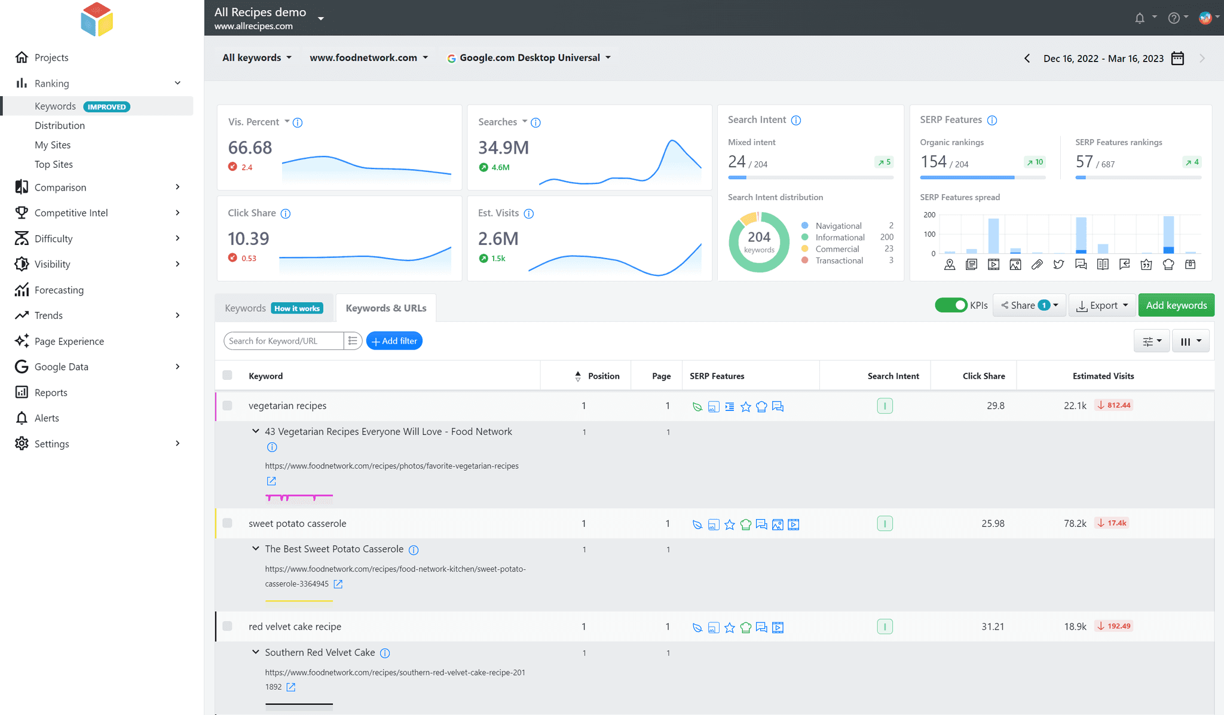Screen dimensions: 1224x715
Task: Click the chef hat recipes icon for vegetarian recipes
Action: point(761,406)
